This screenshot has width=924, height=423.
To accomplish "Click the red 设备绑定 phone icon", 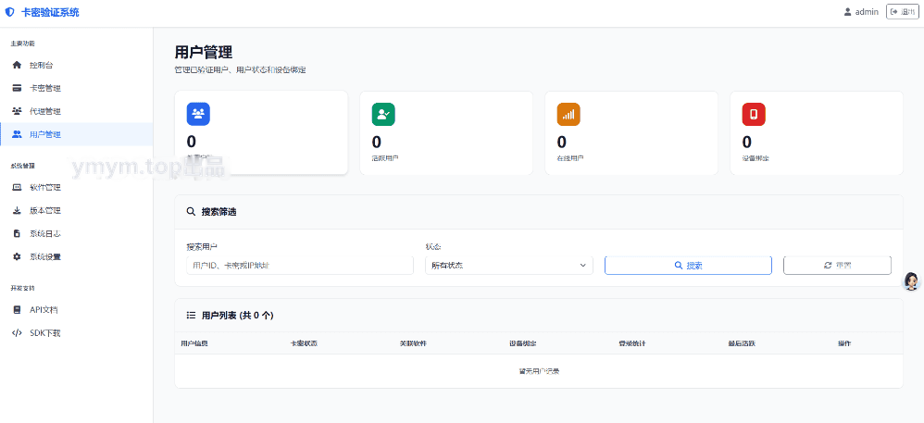I will click(753, 114).
